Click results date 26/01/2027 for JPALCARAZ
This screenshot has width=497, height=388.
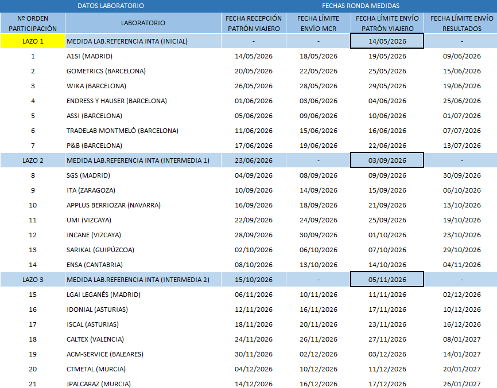click(x=461, y=384)
